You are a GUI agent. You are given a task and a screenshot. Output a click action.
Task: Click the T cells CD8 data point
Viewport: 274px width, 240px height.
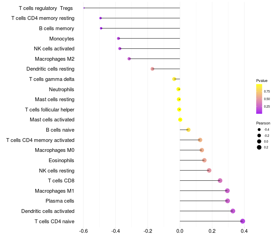click(220, 181)
